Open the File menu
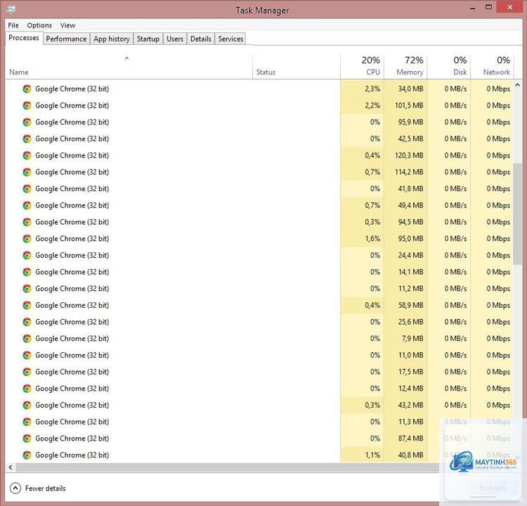This screenshot has height=506, width=527. [x=13, y=25]
